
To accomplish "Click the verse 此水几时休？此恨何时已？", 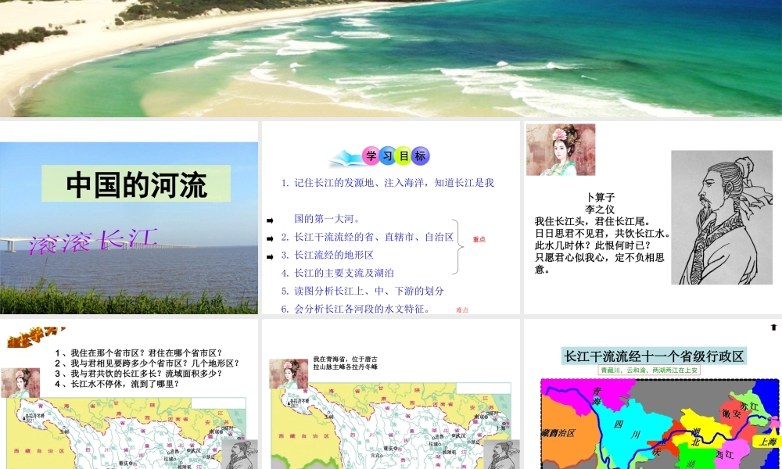I will 593,245.
